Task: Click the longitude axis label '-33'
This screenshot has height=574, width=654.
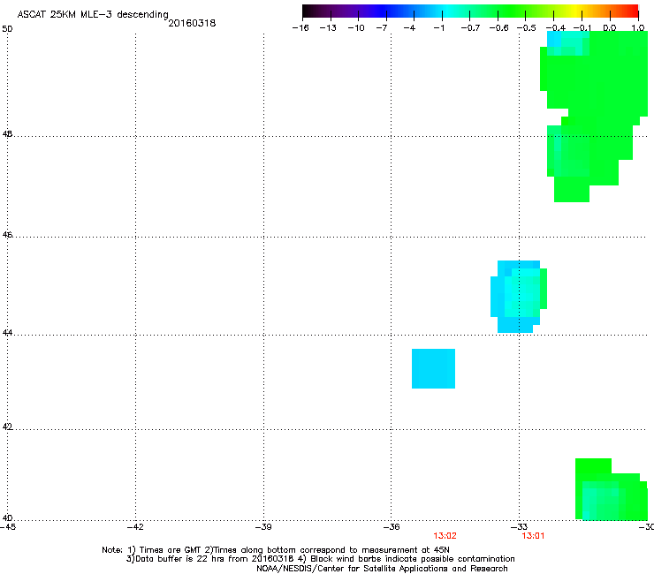Action: 520,527
